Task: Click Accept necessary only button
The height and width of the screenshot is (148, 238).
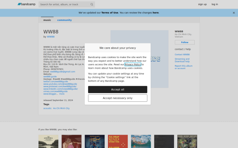Action: (118, 98)
